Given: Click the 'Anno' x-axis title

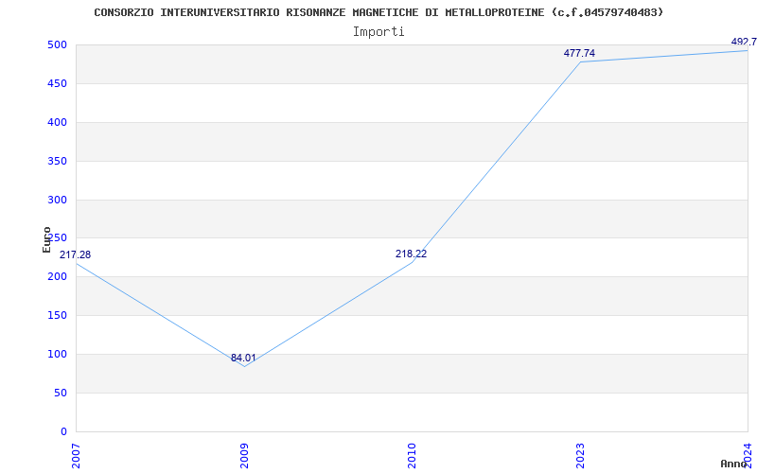Looking at the screenshot, I should click(733, 464).
